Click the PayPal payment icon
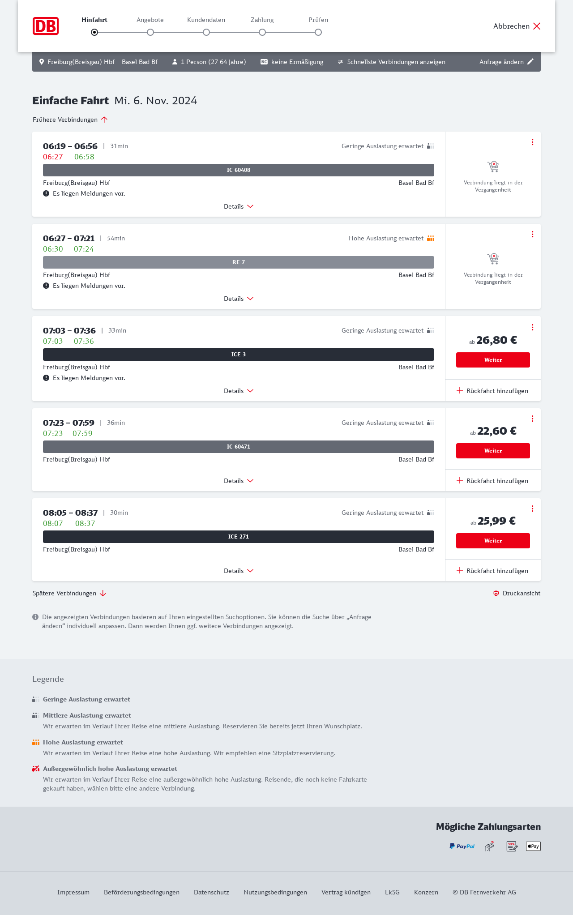 coord(462,846)
